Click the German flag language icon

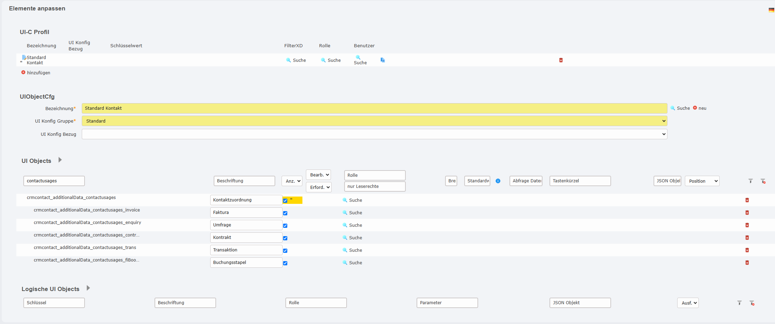point(771,10)
